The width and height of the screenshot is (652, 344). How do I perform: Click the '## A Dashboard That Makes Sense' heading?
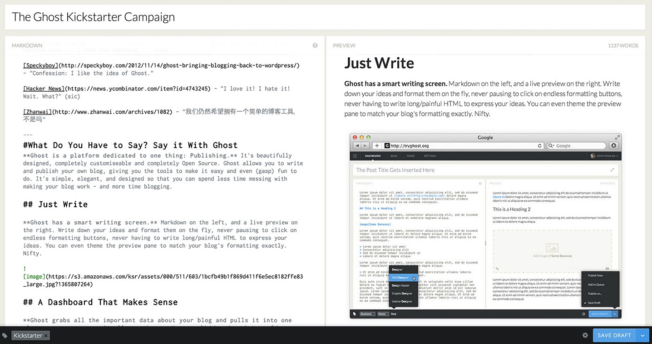click(100, 302)
